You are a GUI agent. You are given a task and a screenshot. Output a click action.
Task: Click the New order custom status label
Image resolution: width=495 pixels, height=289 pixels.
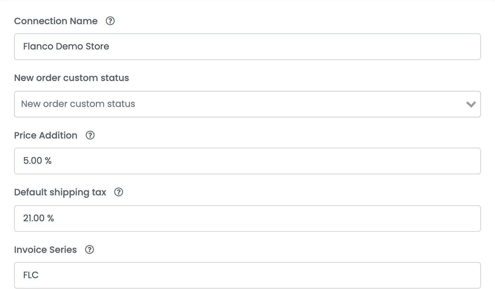(72, 78)
